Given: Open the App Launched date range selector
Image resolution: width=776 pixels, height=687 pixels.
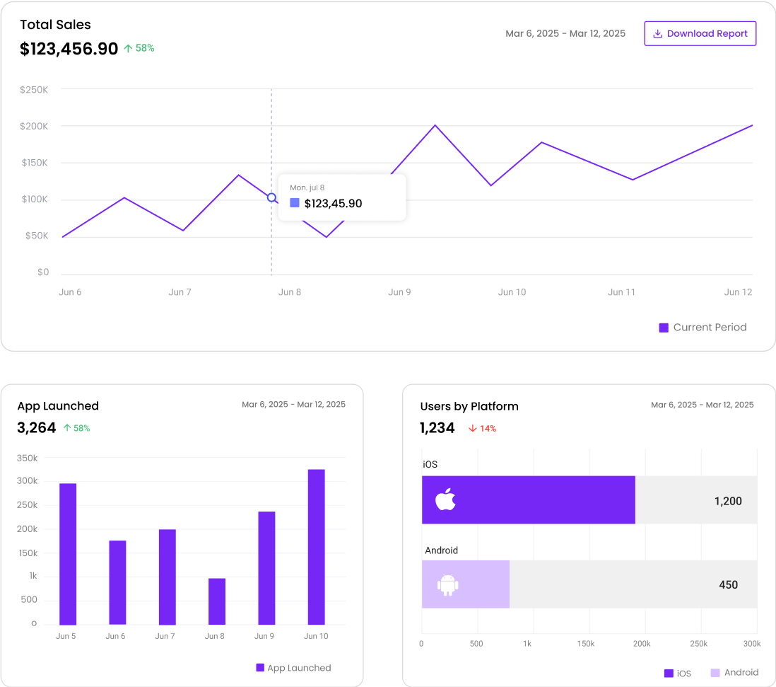Looking at the screenshot, I should (x=293, y=404).
